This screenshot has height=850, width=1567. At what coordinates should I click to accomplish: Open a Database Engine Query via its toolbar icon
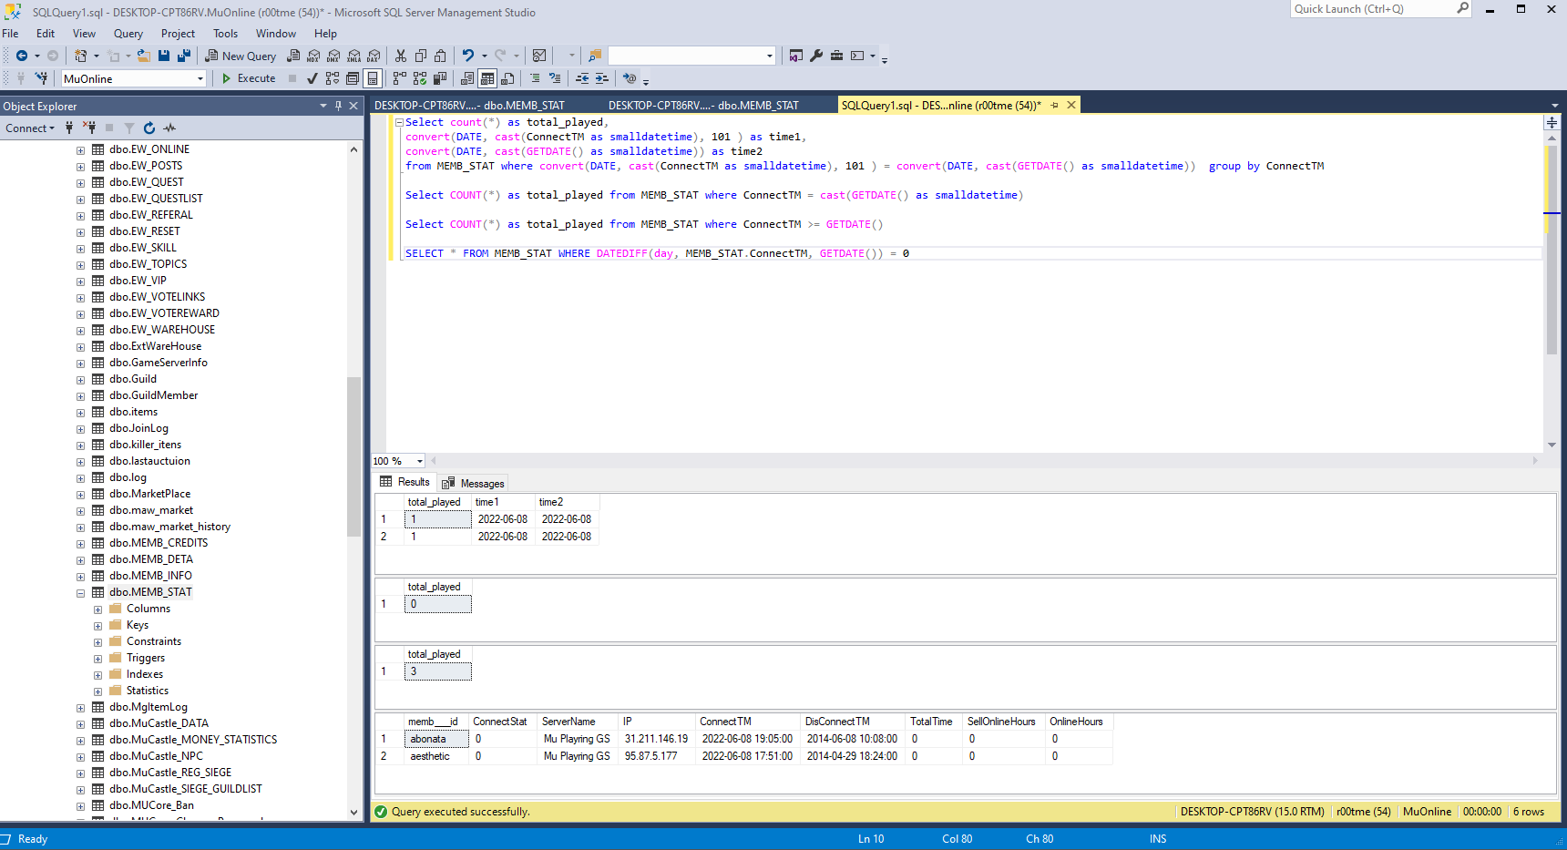[x=293, y=56]
